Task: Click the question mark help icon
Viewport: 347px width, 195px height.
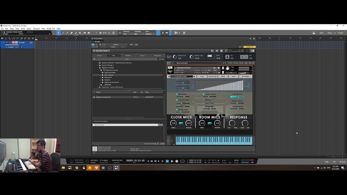Action: 96,33
